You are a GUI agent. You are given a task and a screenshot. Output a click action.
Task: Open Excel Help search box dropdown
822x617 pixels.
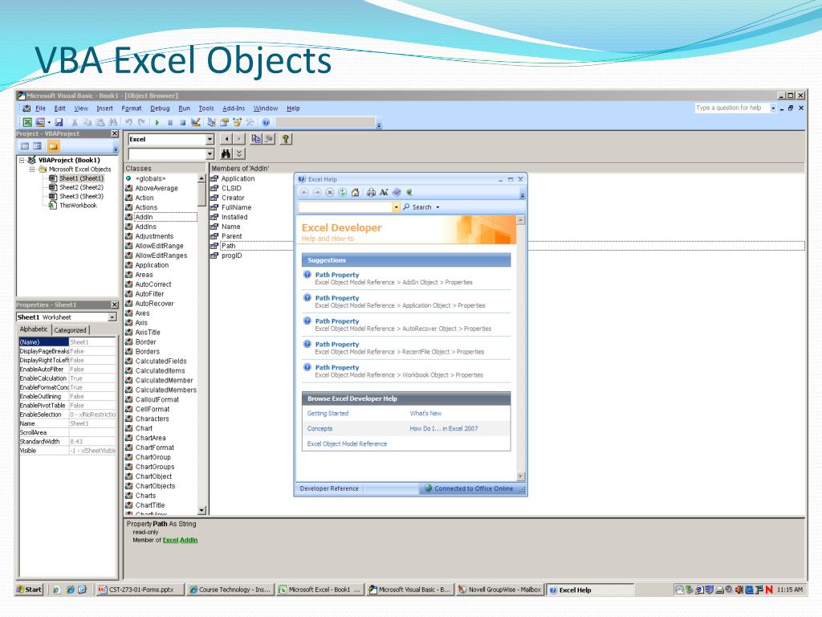[397, 207]
